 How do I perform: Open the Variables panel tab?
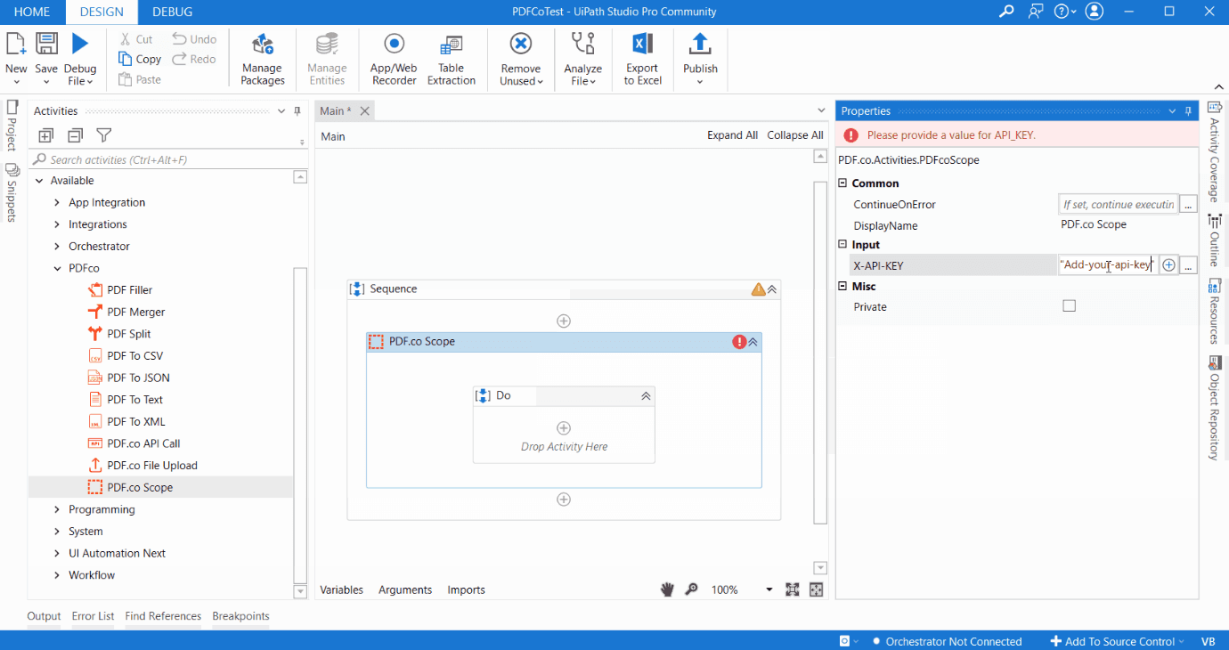341,589
